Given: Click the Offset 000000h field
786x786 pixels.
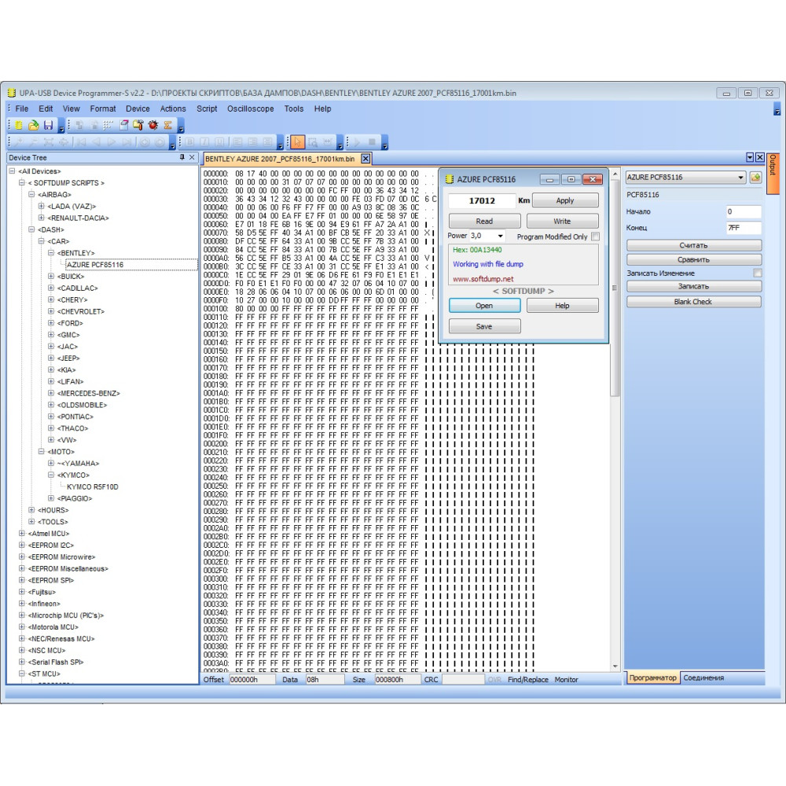Looking at the screenshot, I should [252, 679].
